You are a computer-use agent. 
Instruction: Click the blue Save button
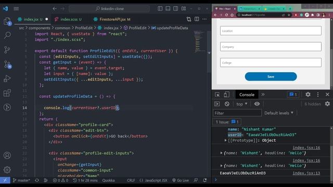(271, 76)
